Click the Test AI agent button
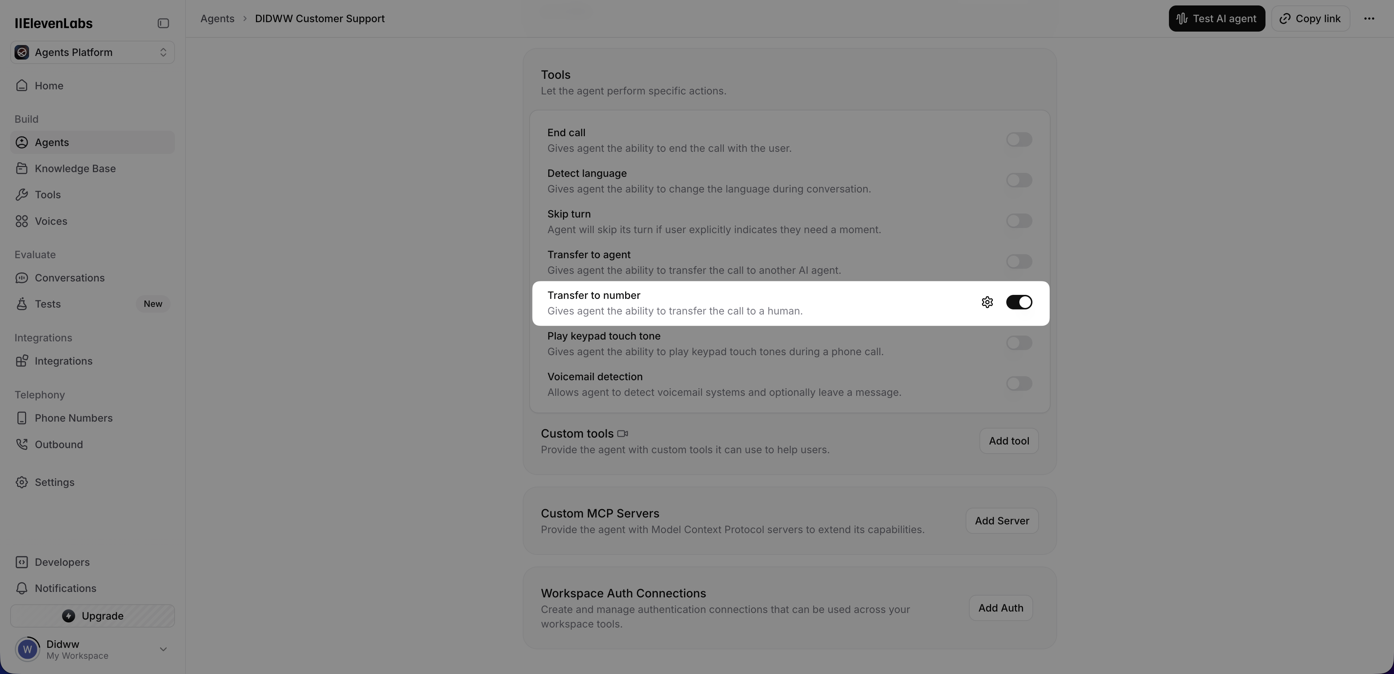 click(x=1216, y=19)
